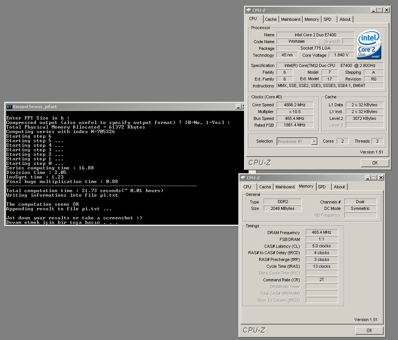The height and width of the screenshot is (340, 398).
Task: Minimize the hexus_pifast console window
Action: [238, 107]
